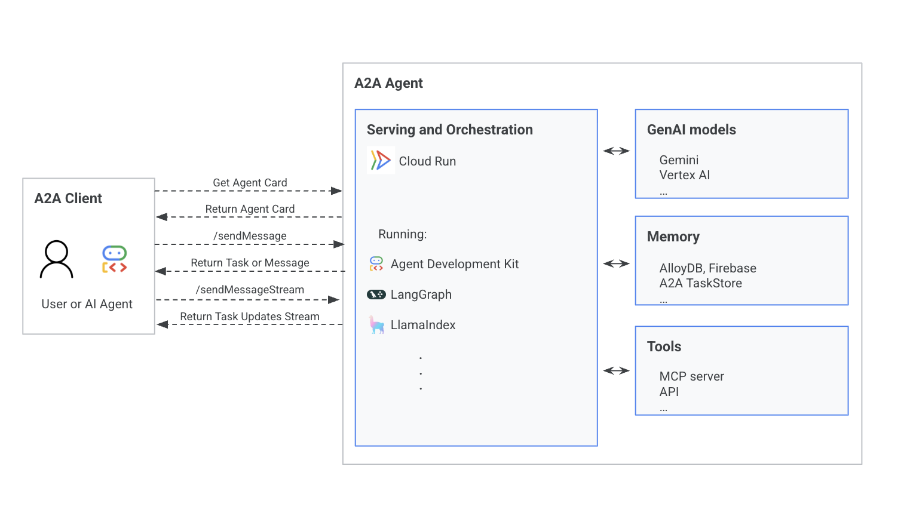Select the Cloud Run logo icon
Screen dimensions: 907x515
[381, 160]
